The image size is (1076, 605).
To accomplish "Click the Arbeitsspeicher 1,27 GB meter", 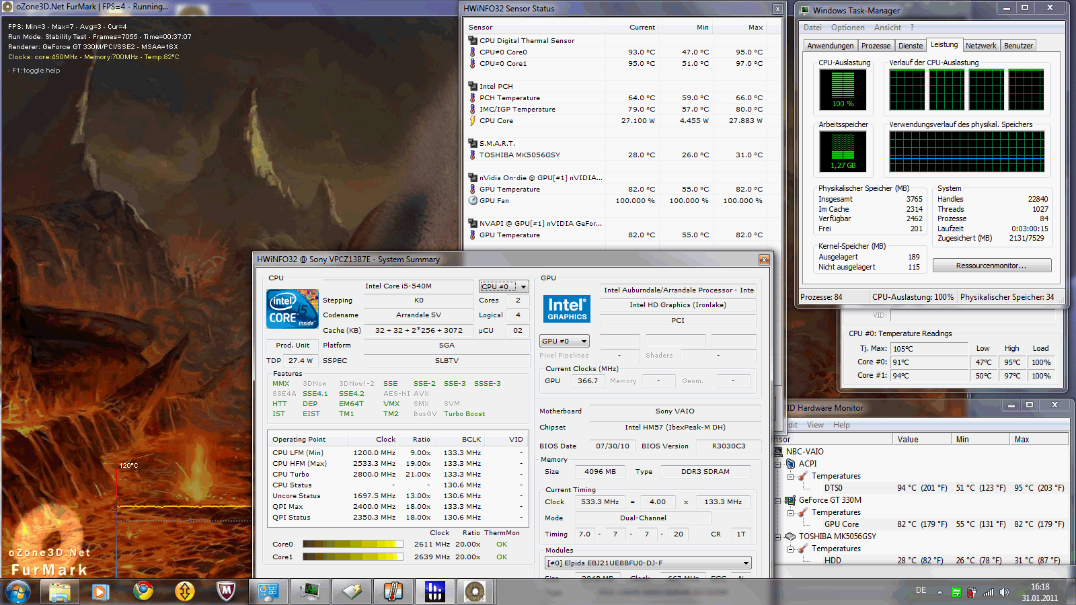I will pos(843,151).
